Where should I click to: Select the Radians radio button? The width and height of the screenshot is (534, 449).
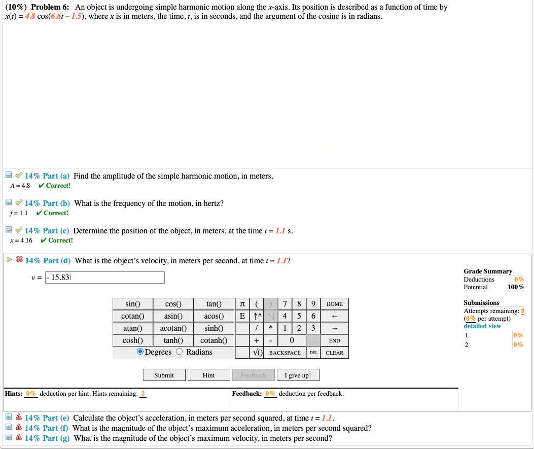click(x=179, y=352)
